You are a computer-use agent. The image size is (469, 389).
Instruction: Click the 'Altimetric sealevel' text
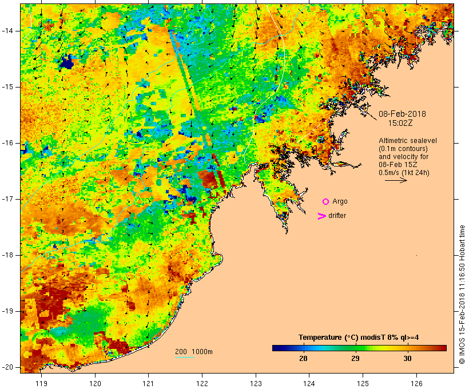pos(408,141)
